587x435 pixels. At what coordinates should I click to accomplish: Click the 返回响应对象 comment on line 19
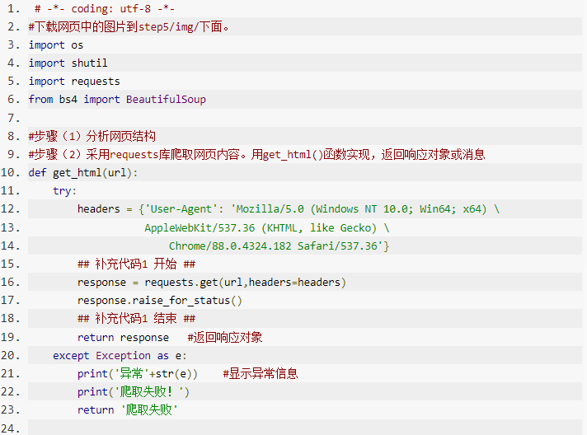[225, 337]
